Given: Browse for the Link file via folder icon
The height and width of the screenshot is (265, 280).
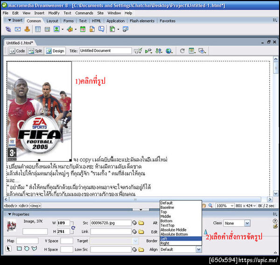Looking at the screenshot, I should [x=141, y=232].
